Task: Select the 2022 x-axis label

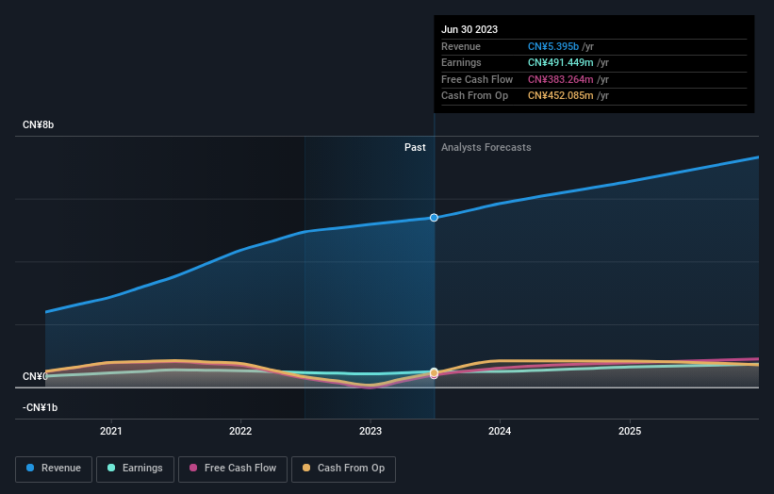Action: click(x=240, y=432)
